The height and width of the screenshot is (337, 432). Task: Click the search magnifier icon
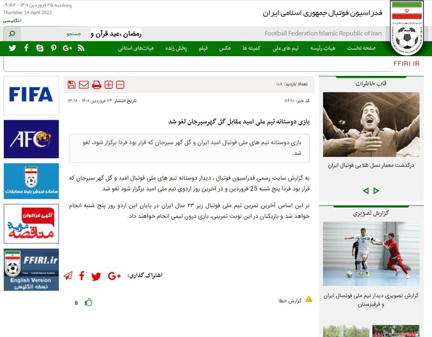12,33
